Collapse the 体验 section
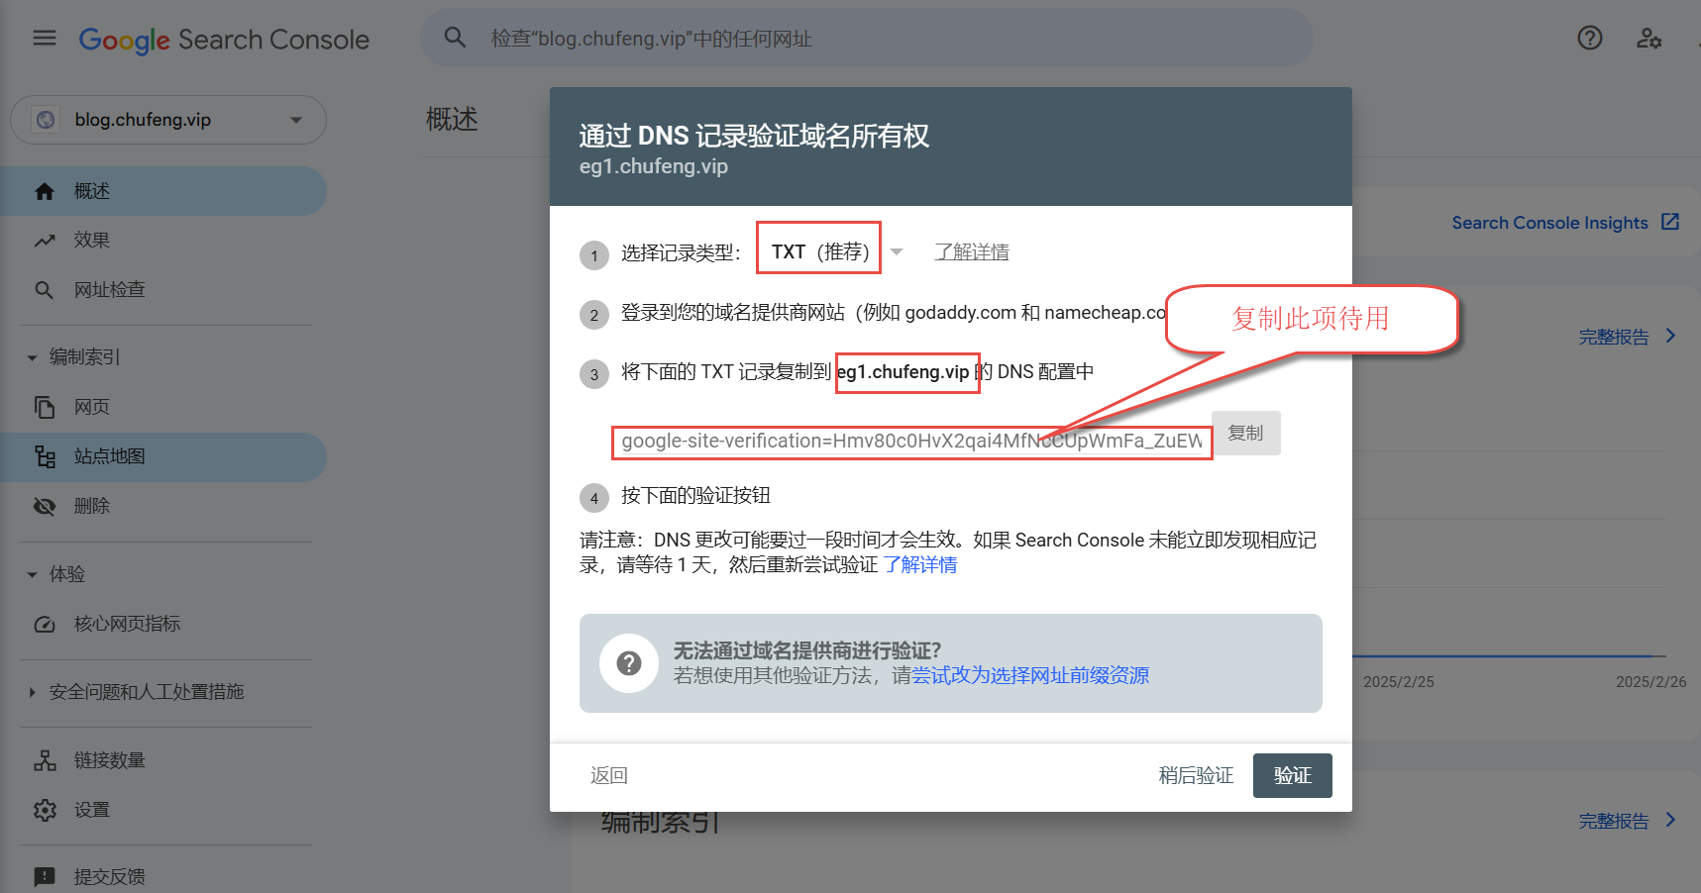 pos(32,574)
